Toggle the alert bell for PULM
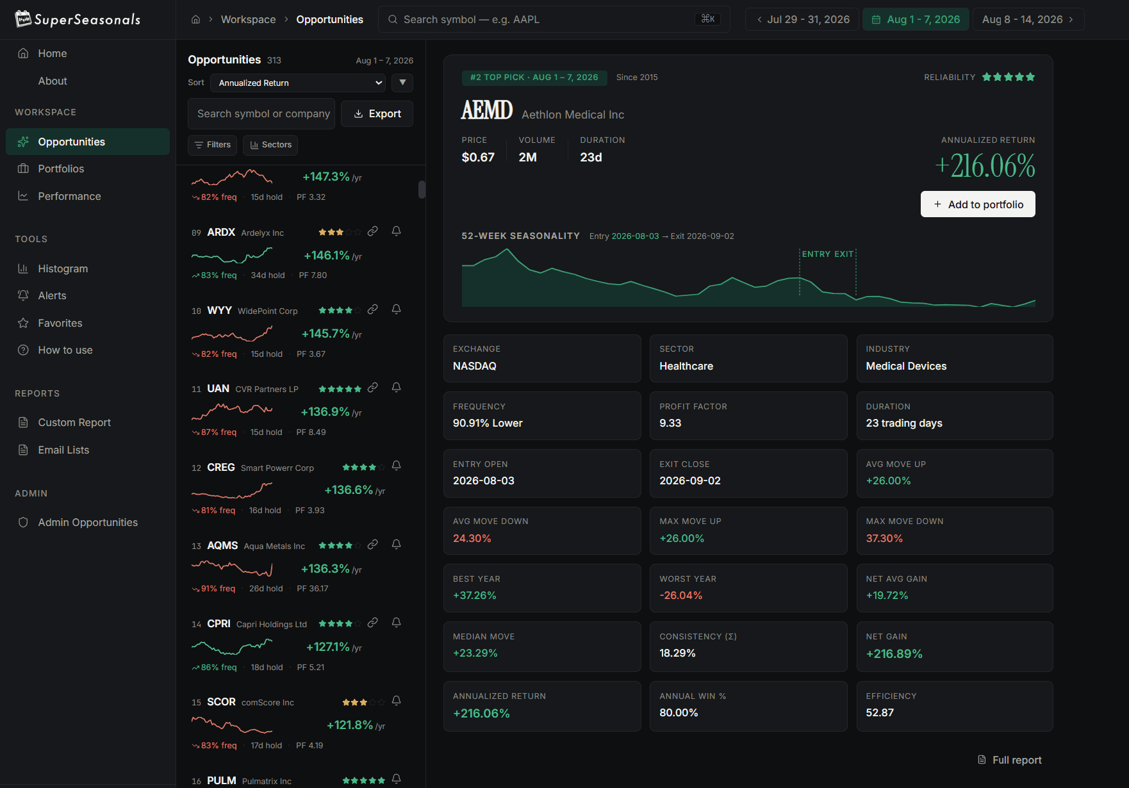Image resolution: width=1129 pixels, height=788 pixels. tap(396, 779)
